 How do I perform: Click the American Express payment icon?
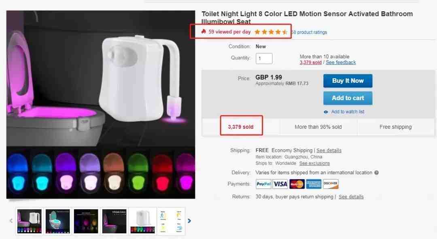(314, 184)
